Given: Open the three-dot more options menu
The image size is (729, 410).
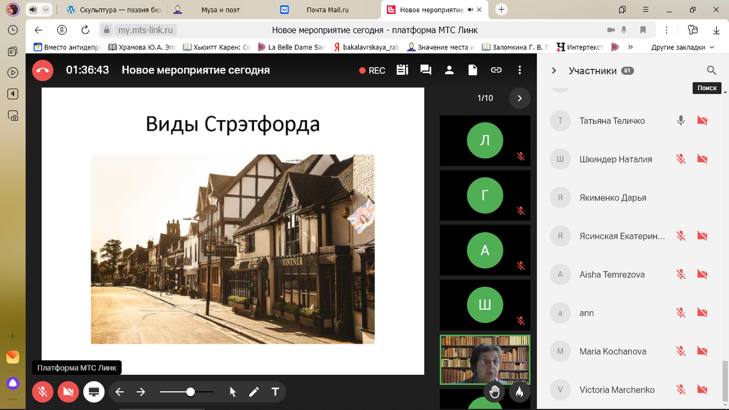Looking at the screenshot, I should coord(520,70).
